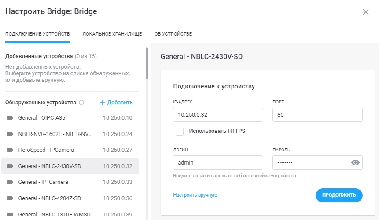Click the address 10.250.0.27
The width and height of the screenshot is (379, 220).
pyautogui.click(x=118, y=150)
